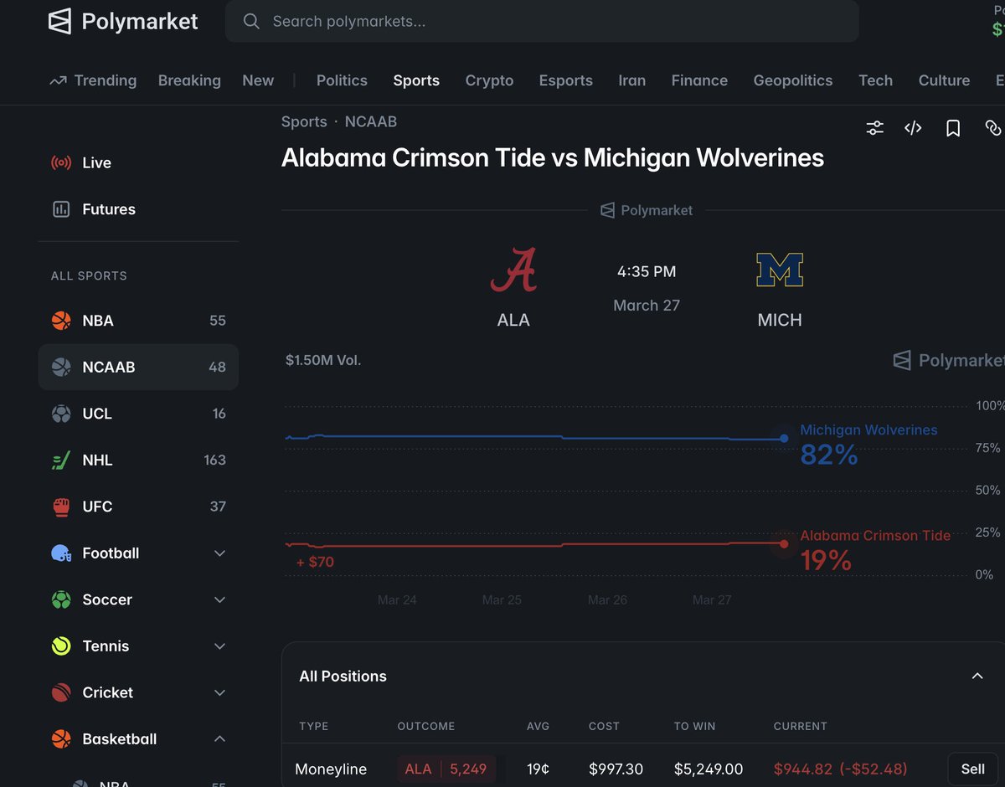Viewport: 1005px width, 787px height.
Task: Click the orange Basketball icon
Action: click(61, 739)
